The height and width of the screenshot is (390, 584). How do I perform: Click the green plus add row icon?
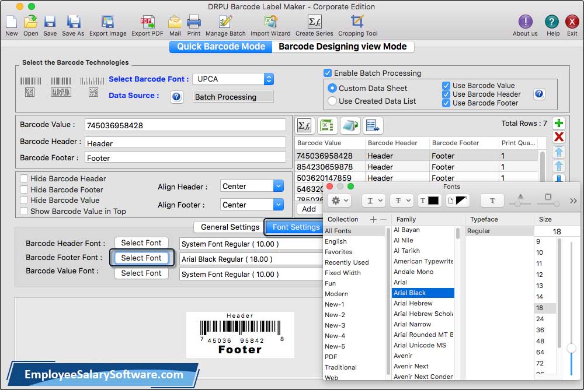point(559,123)
